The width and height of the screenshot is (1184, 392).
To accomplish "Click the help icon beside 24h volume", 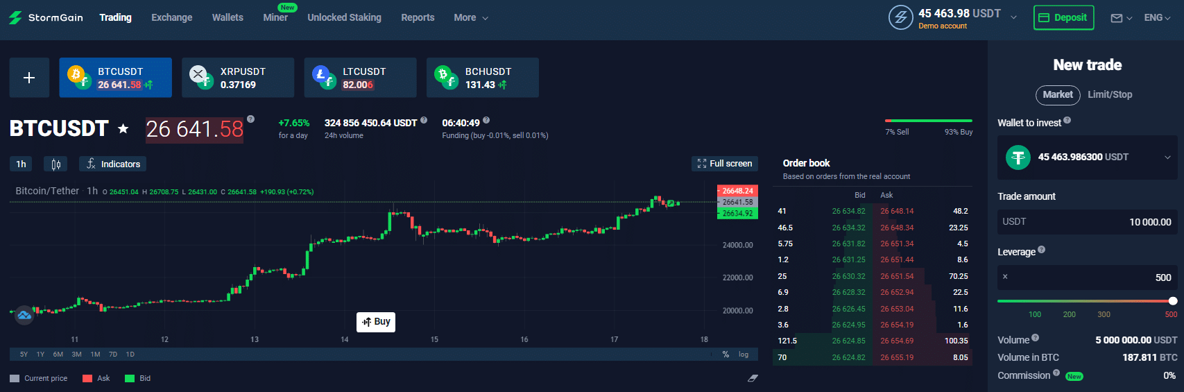I will (424, 120).
